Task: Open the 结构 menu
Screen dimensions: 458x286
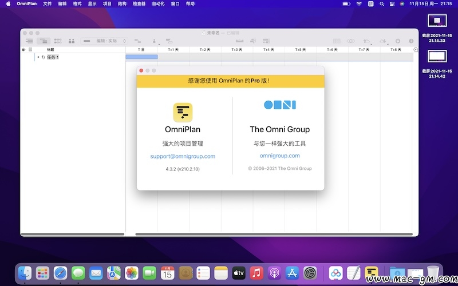Action: (122, 4)
